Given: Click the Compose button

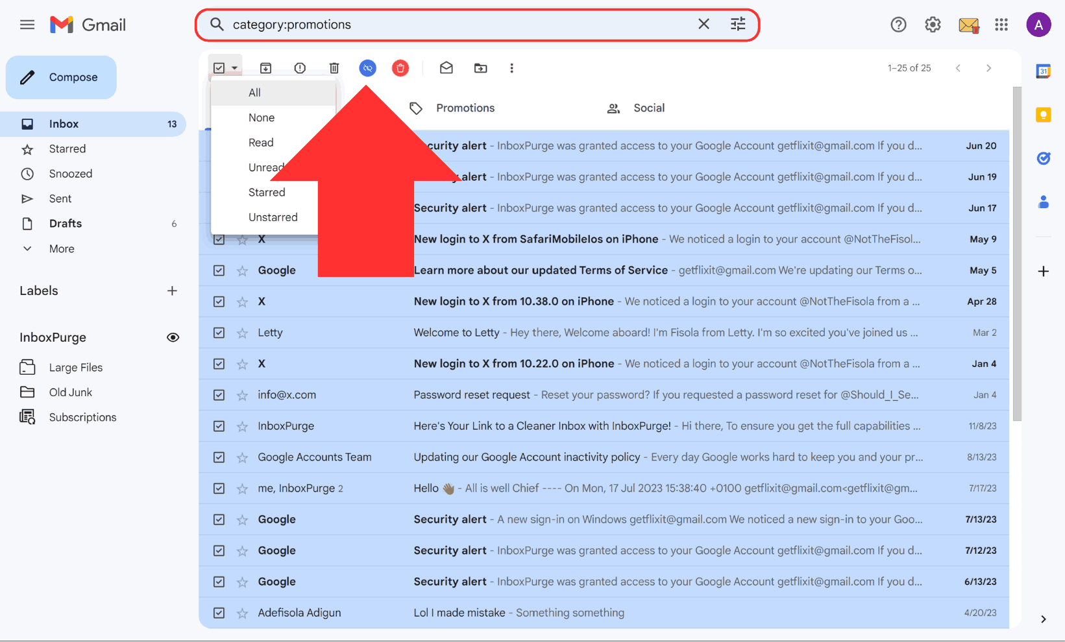Looking at the screenshot, I should (61, 77).
